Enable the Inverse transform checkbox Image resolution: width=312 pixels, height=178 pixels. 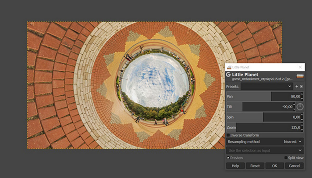[228, 135]
